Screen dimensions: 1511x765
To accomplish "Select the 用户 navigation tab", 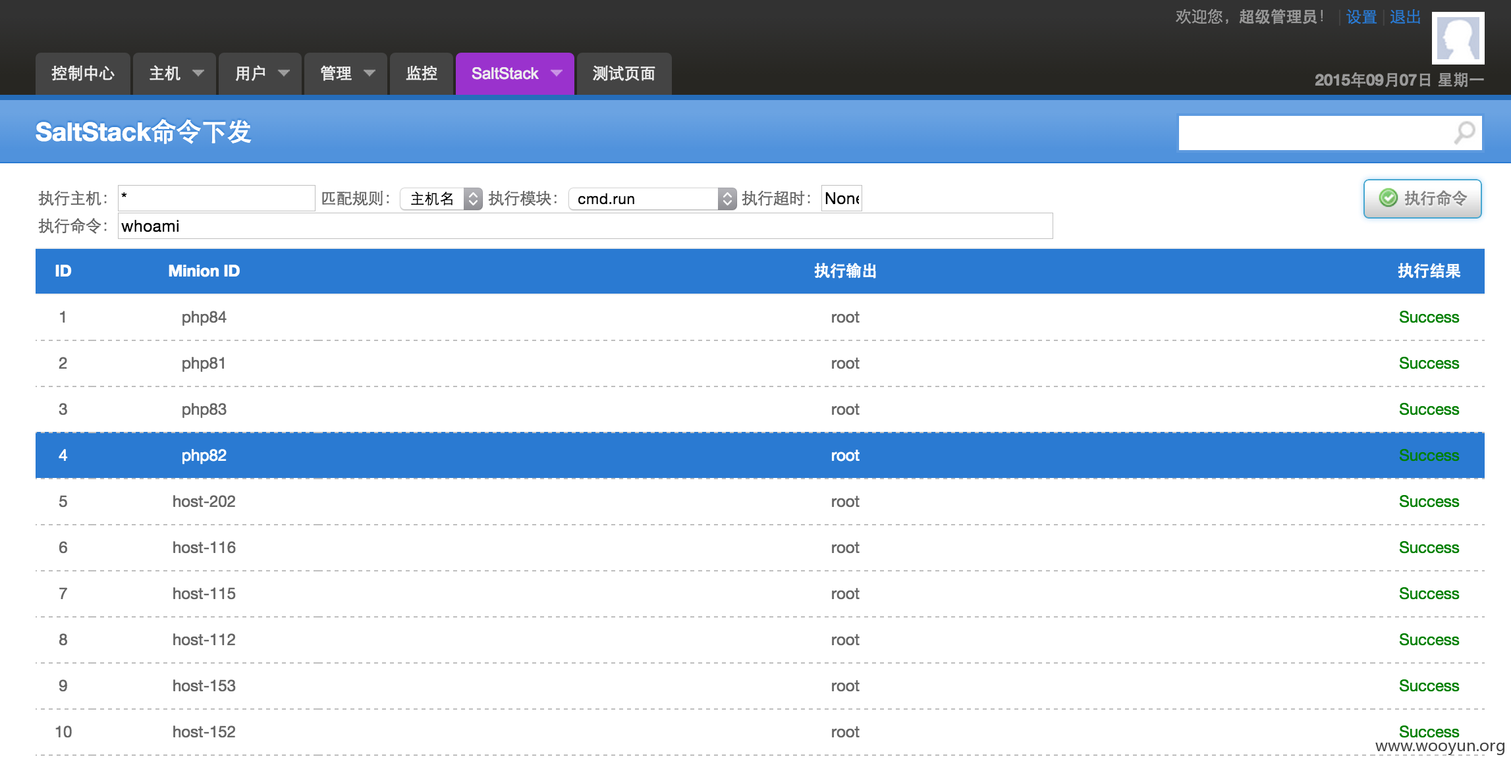I will (x=260, y=74).
